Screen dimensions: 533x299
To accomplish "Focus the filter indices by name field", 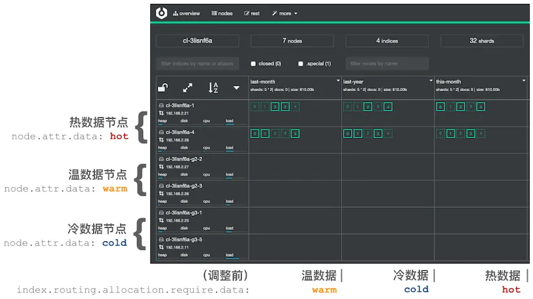I will point(197,64).
